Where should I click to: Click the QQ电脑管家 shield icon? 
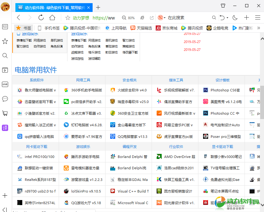coord(113,136)
